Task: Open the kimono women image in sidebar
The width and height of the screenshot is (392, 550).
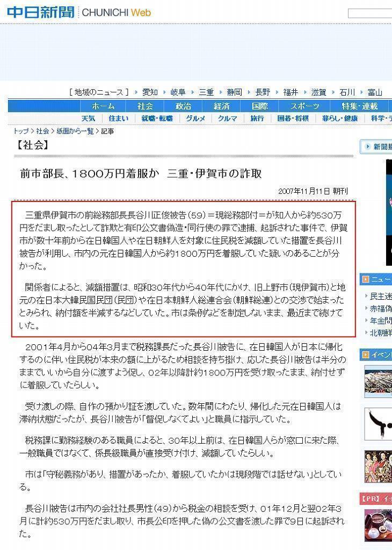Action: (379, 466)
